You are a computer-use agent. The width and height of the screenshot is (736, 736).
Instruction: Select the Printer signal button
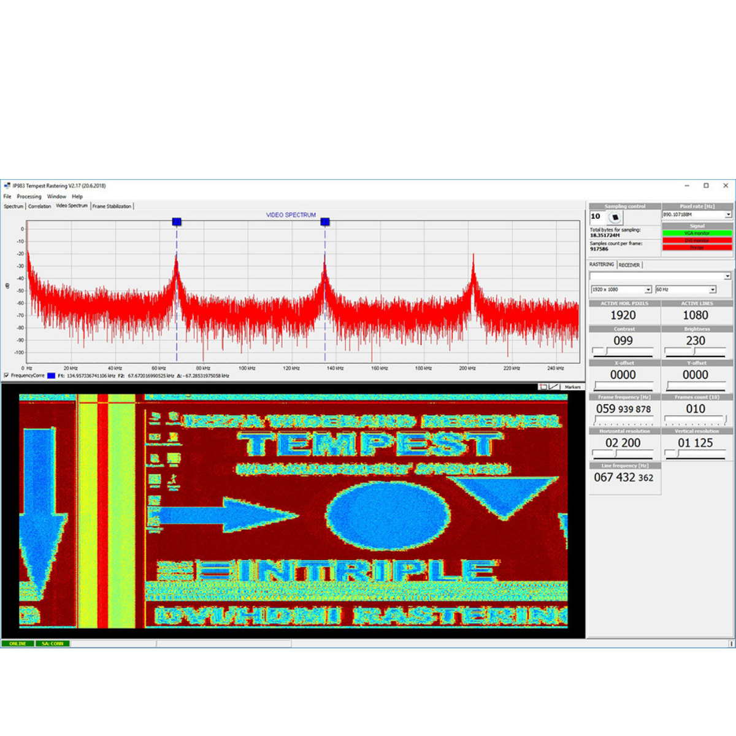[x=697, y=248]
